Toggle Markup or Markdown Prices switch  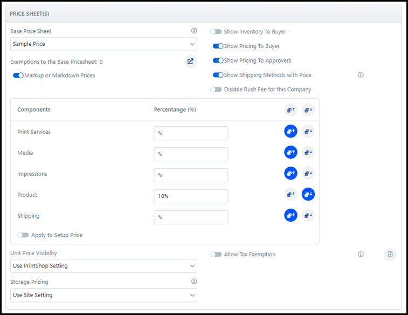18,76
